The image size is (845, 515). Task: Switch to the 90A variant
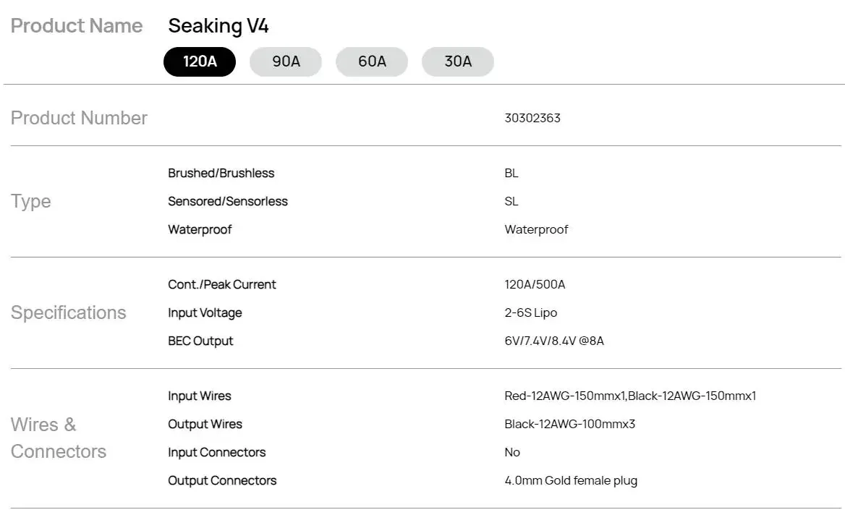point(286,61)
